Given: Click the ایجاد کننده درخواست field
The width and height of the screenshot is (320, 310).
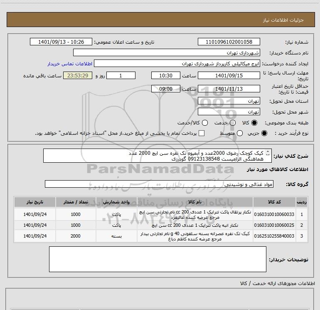Looking at the screenshot, I should [x=177, y=63].
